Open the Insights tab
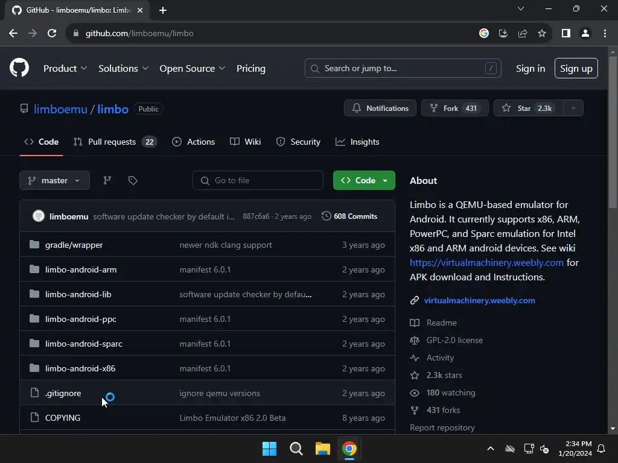618x463 pixels. (357, 142)
